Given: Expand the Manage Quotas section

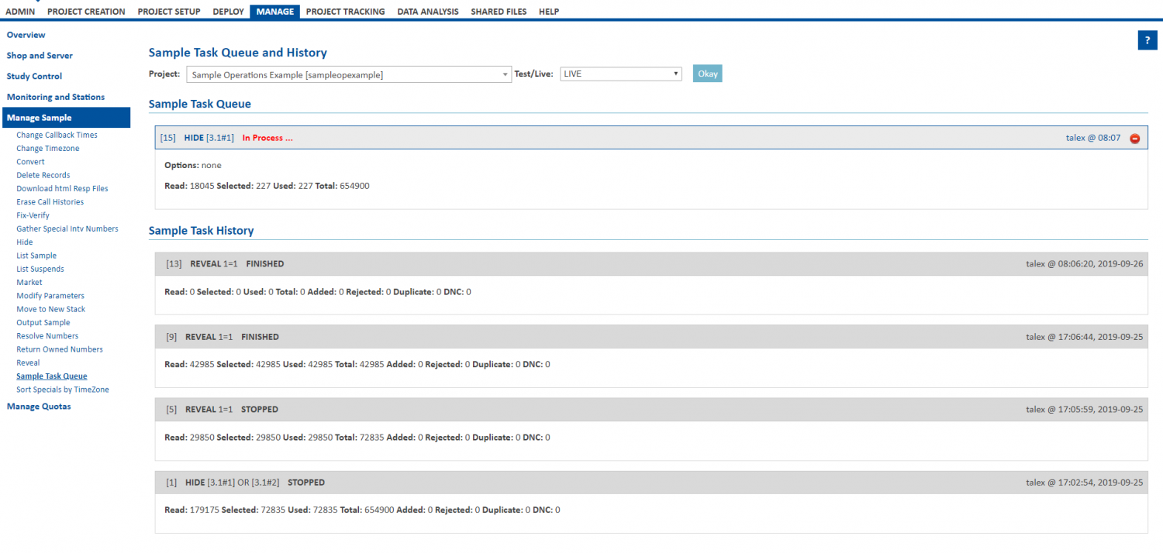Looking at the screenshot, I should coord(39,406).
